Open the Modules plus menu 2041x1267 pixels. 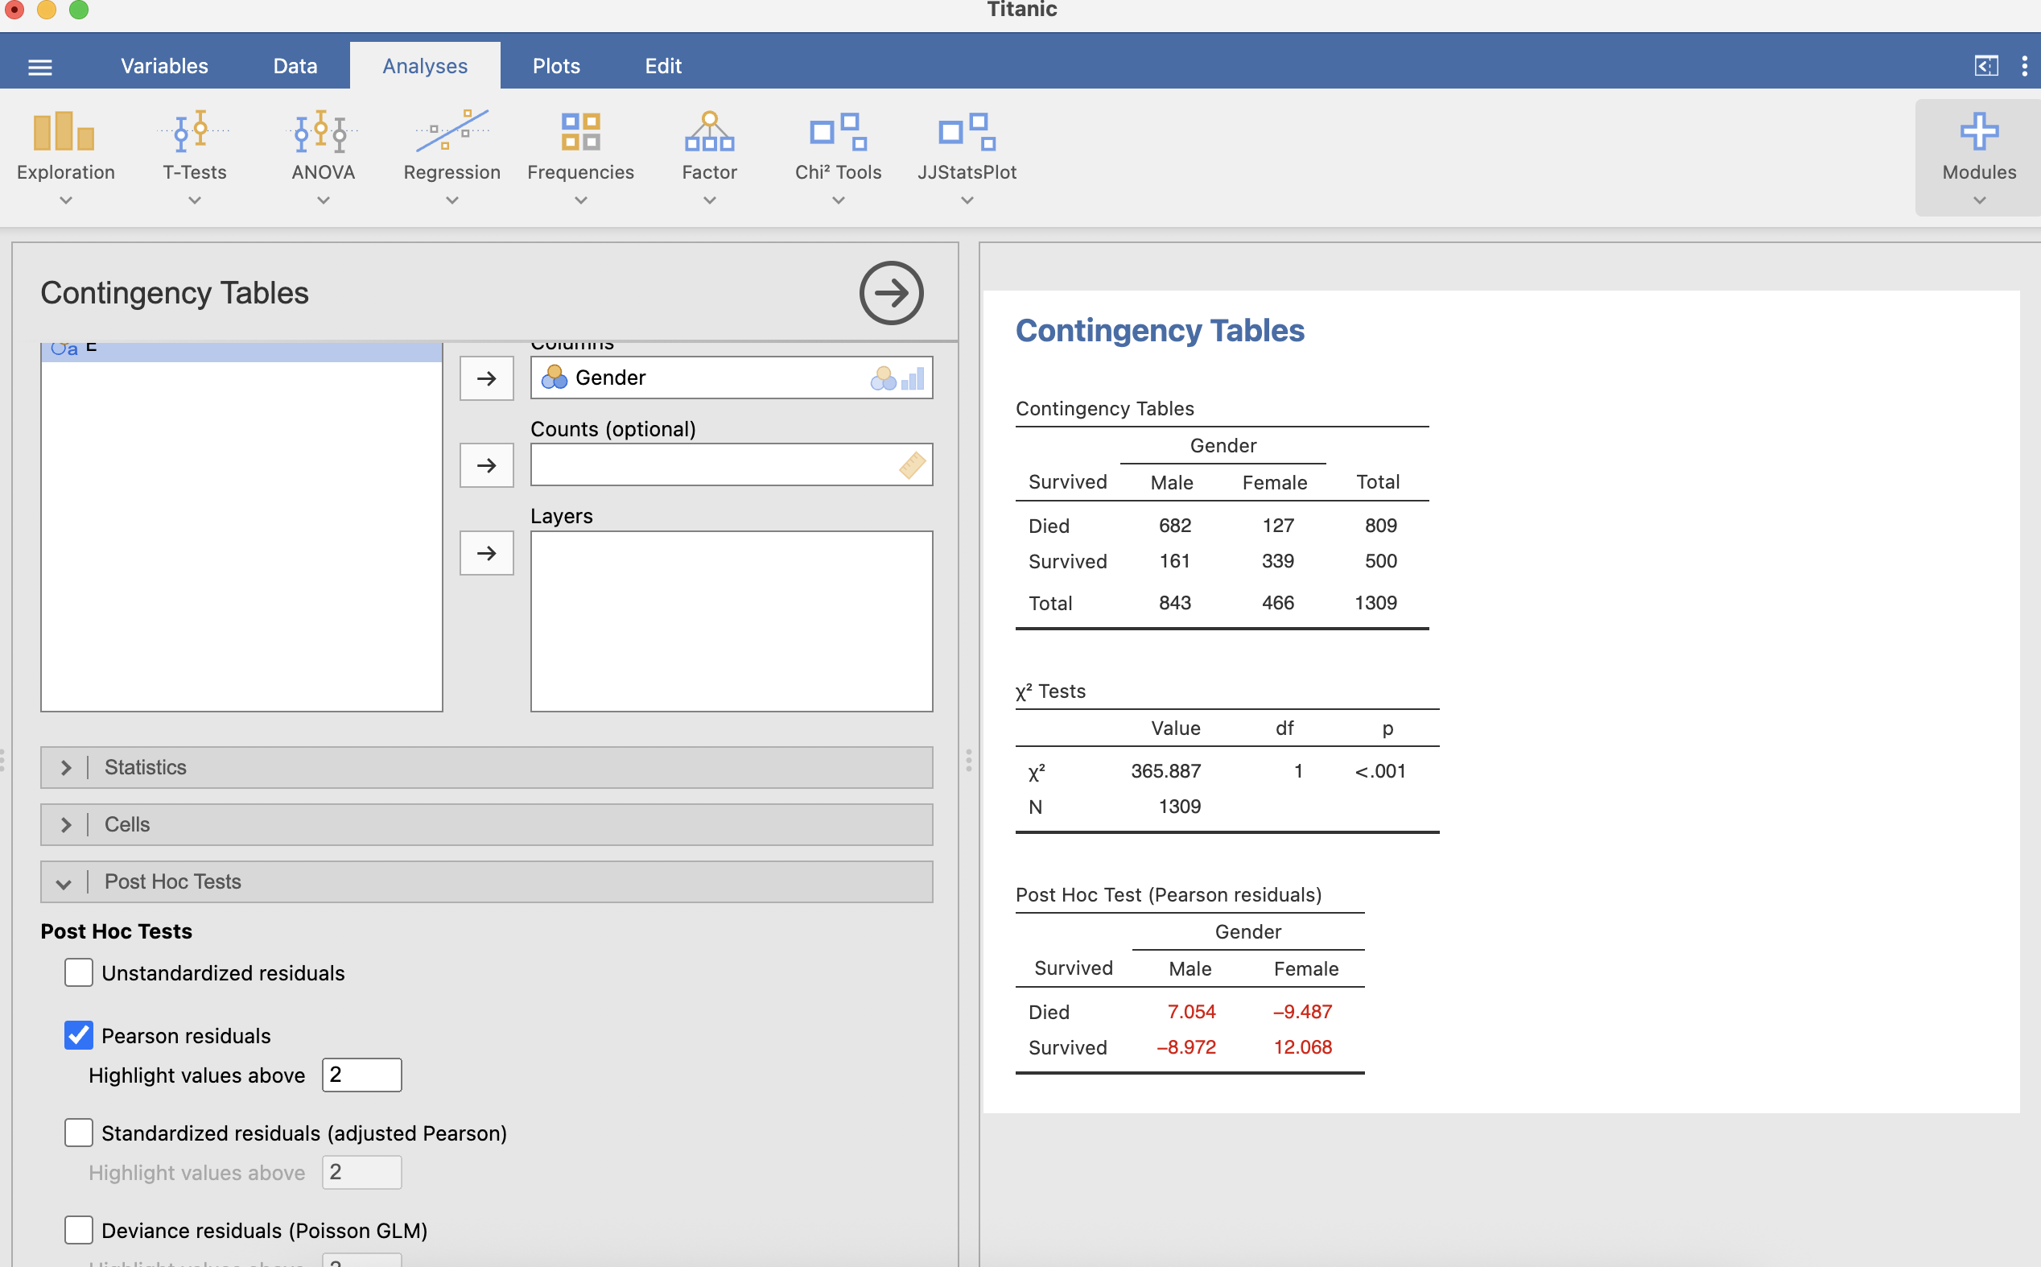coord(1978,155)
